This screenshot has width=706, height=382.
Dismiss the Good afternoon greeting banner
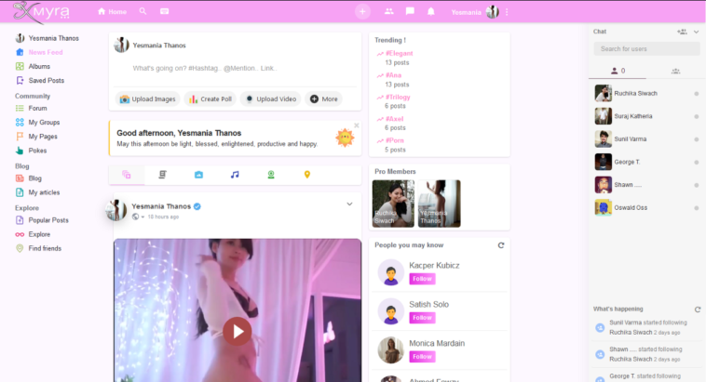point(356,125)
